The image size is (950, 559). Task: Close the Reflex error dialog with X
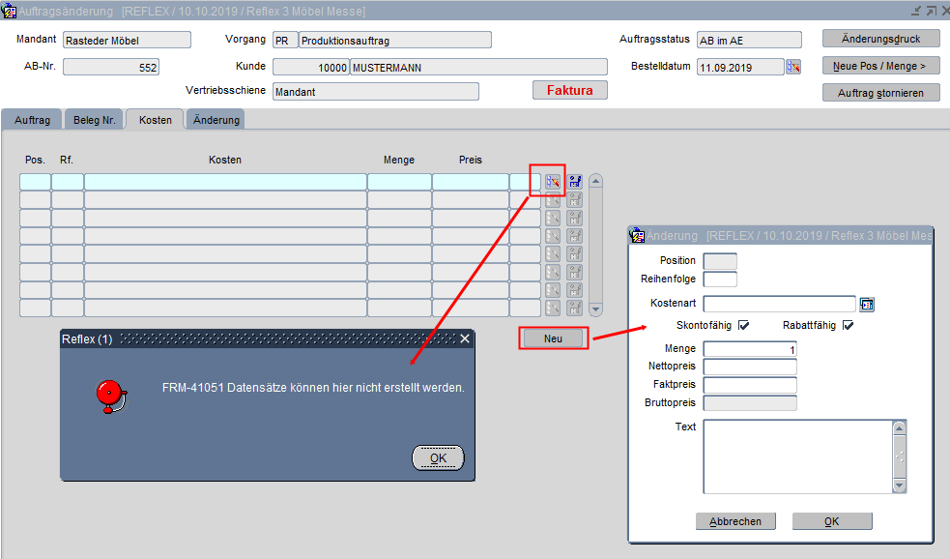(x=465, y=338)
